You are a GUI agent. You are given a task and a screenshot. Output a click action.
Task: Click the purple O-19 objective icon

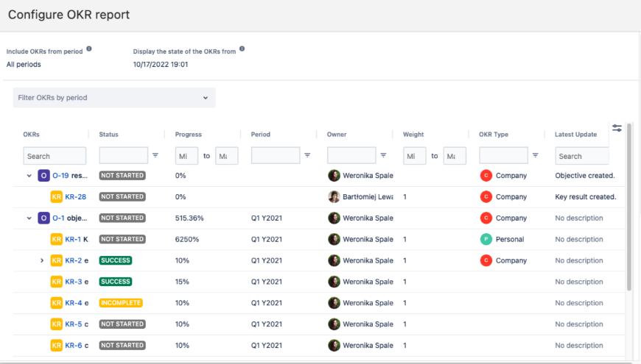click(x=44, y=176)
